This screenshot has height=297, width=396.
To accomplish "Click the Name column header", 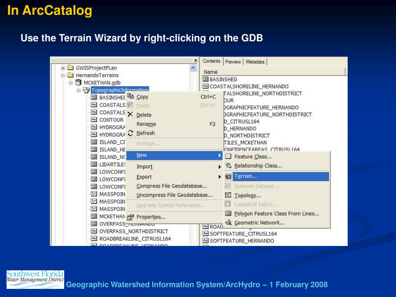I will (273, 72).
